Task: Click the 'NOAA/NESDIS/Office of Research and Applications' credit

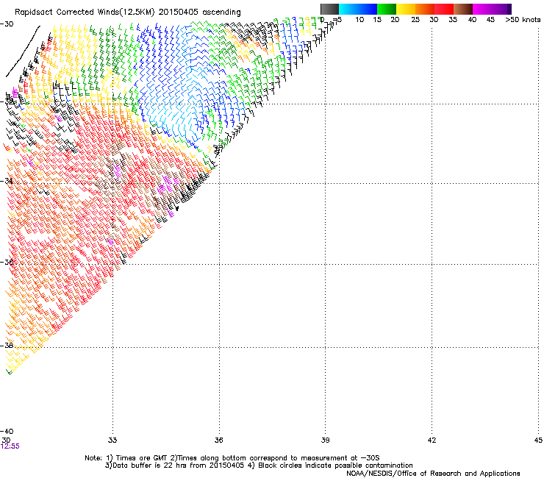Action: pos(433,474)
